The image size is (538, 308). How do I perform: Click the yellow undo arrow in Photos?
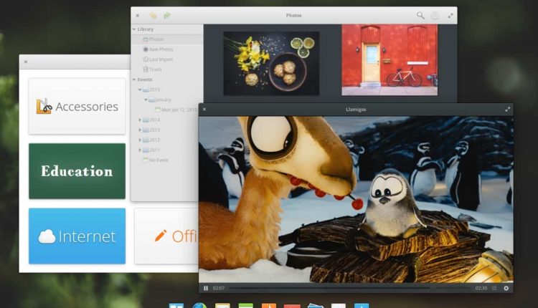point(153,16)
